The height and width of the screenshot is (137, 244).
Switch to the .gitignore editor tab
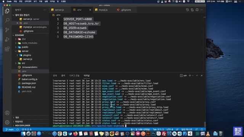click(126, 10)
